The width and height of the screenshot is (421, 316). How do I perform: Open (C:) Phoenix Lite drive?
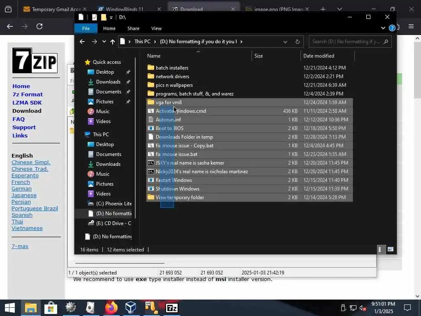tap(113, 204)
